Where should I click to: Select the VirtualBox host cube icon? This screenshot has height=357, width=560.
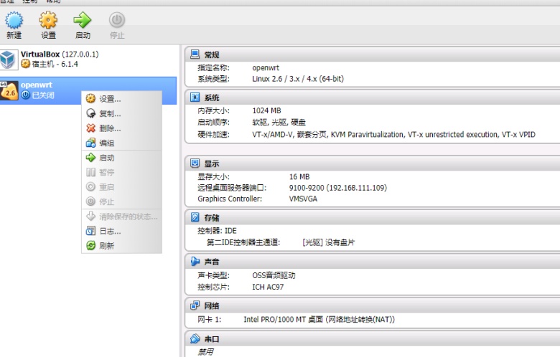9,59
